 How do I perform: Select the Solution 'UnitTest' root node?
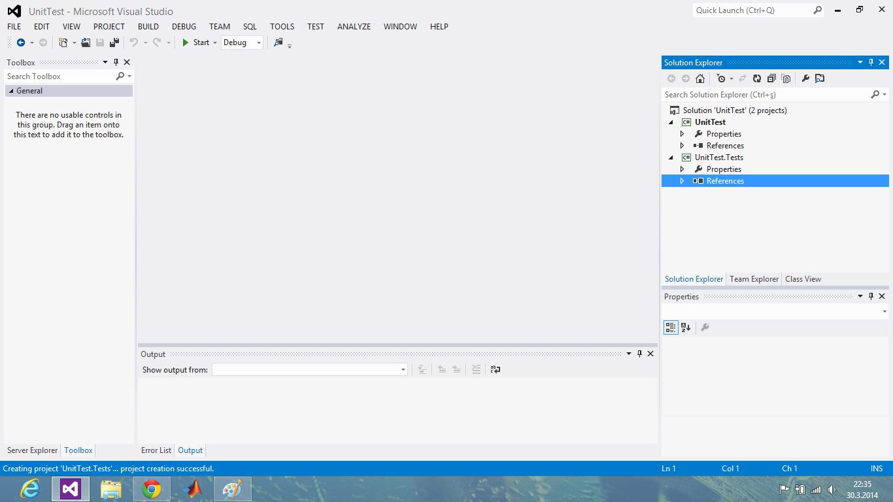[735, 110]
